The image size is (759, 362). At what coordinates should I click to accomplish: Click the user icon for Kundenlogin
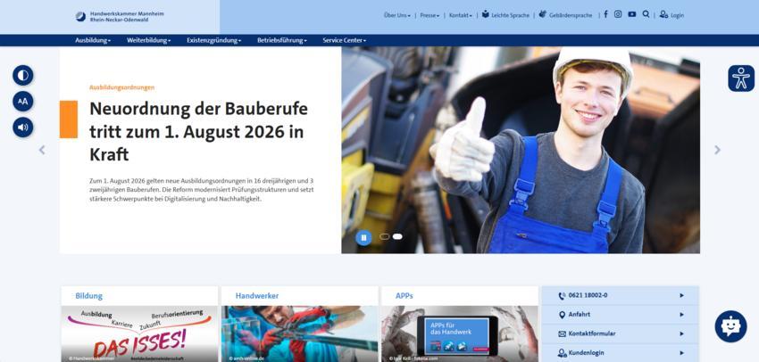coord(562,353)
